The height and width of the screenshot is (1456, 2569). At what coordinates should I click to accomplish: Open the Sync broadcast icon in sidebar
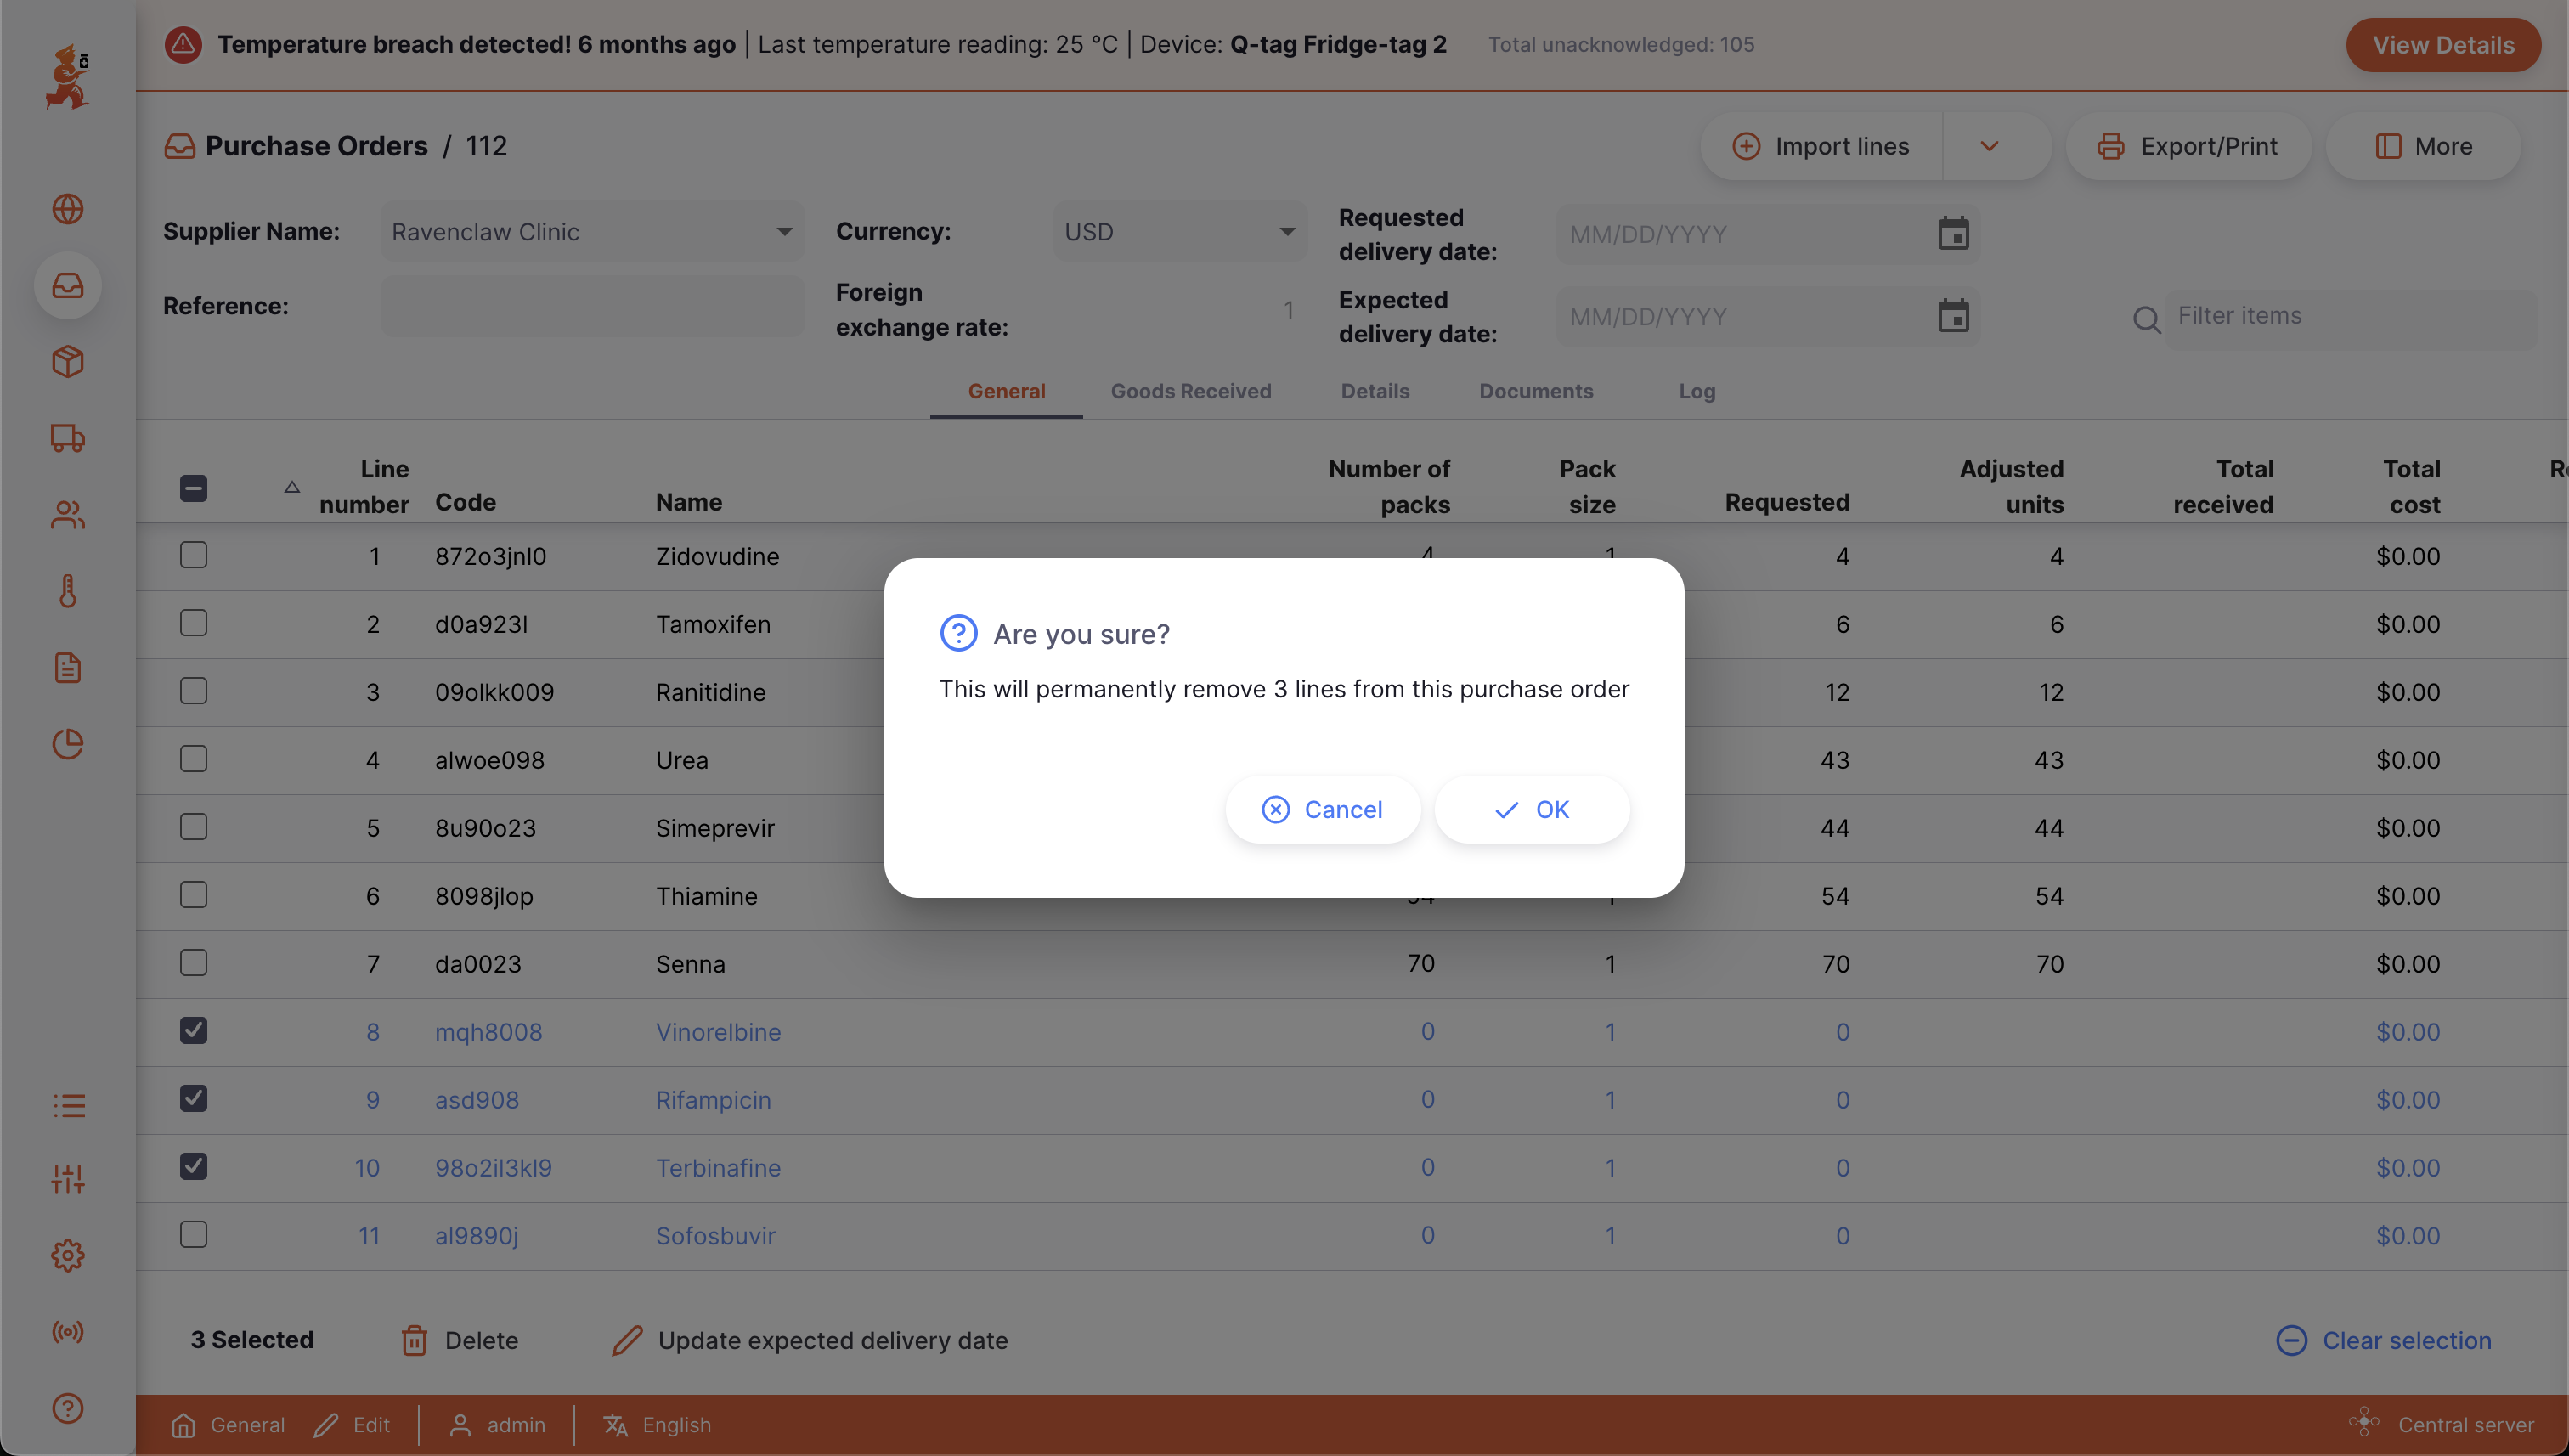click(67, 1332)
